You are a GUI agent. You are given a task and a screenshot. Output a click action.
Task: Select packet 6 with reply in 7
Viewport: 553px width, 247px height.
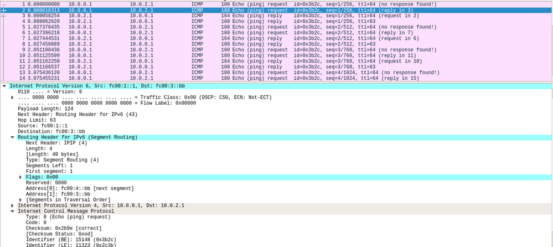(x=277, y=33)
